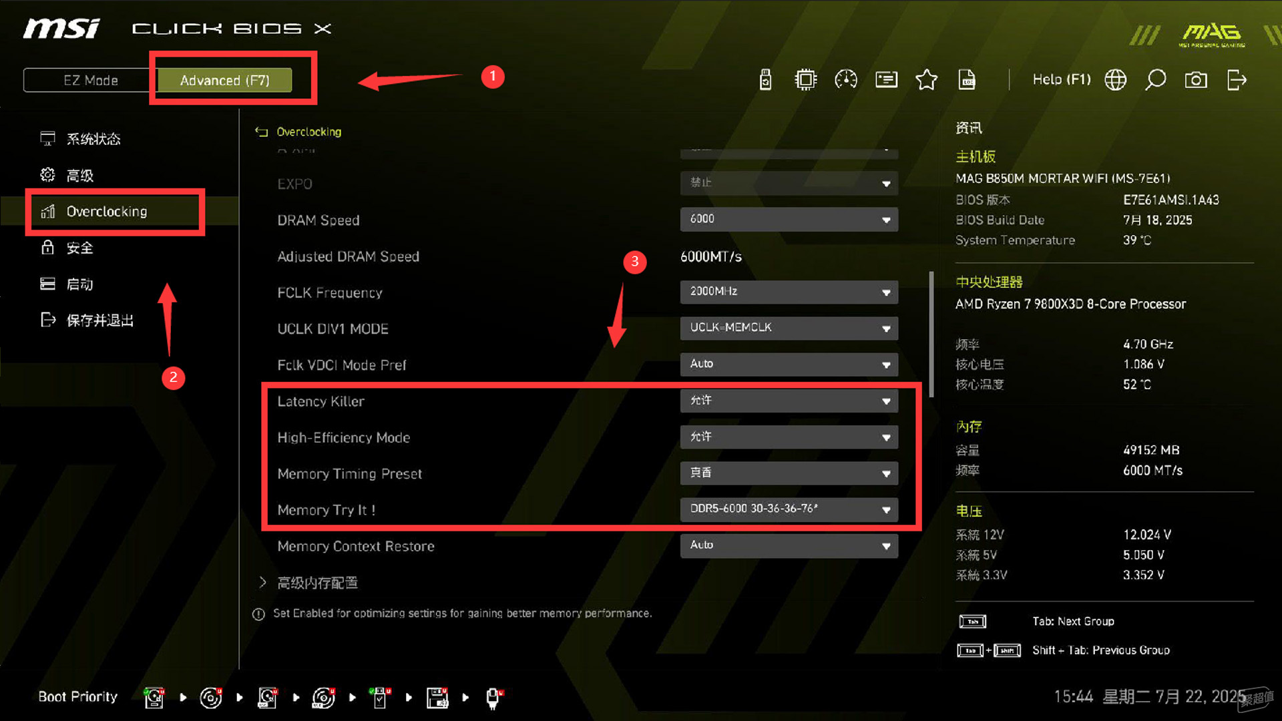Open the UCLK DIV1 MODE dropdown
Screen dimensions: 1282x721
789,328
